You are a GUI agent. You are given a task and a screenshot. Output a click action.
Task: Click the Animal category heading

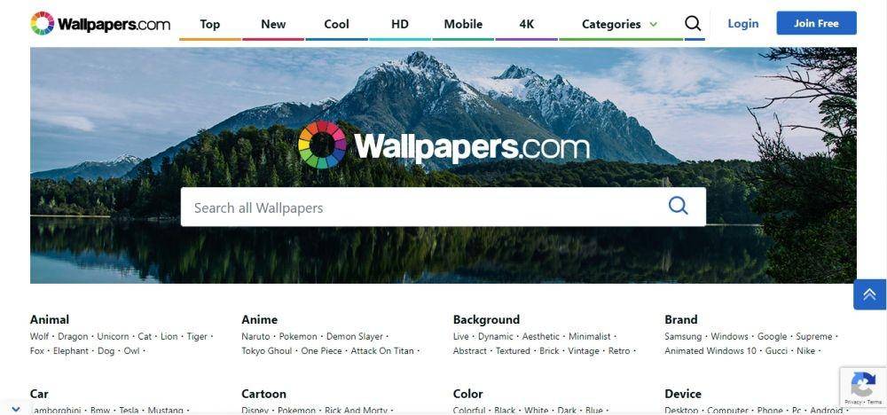point(50,319)
